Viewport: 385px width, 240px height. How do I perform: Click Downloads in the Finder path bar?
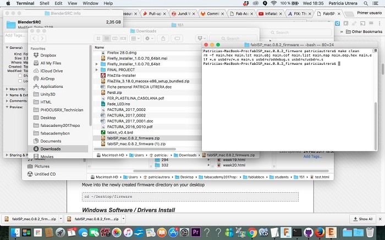185,155
